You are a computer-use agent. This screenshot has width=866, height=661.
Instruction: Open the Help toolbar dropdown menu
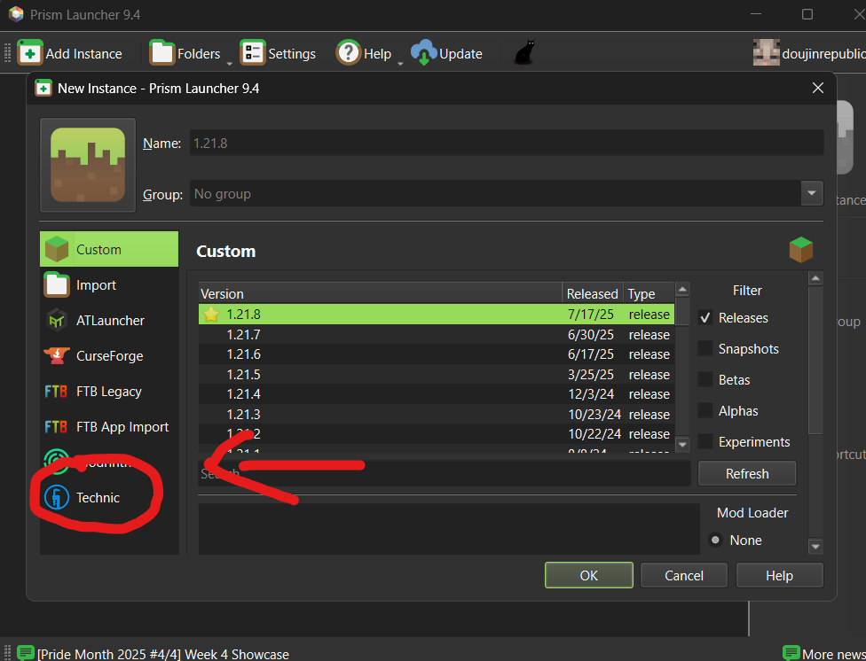coord(399,62)
